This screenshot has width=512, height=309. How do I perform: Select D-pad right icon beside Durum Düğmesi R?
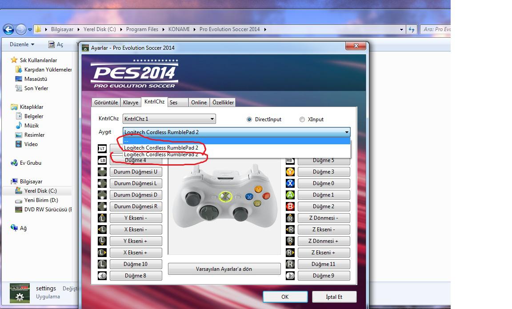(x=102, y=206)
